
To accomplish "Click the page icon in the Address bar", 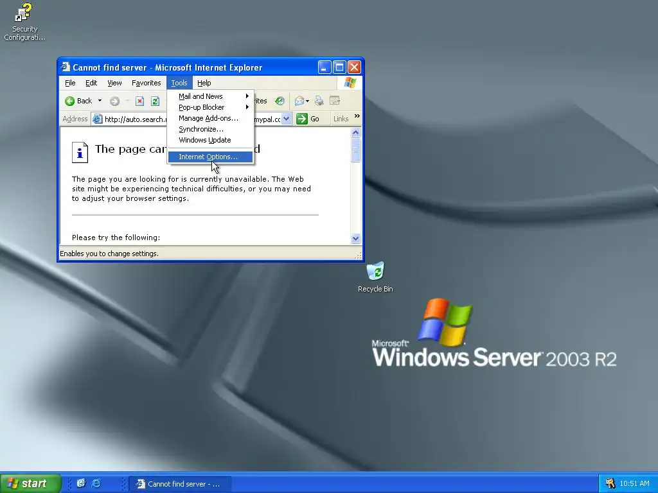I will point(98,119).
